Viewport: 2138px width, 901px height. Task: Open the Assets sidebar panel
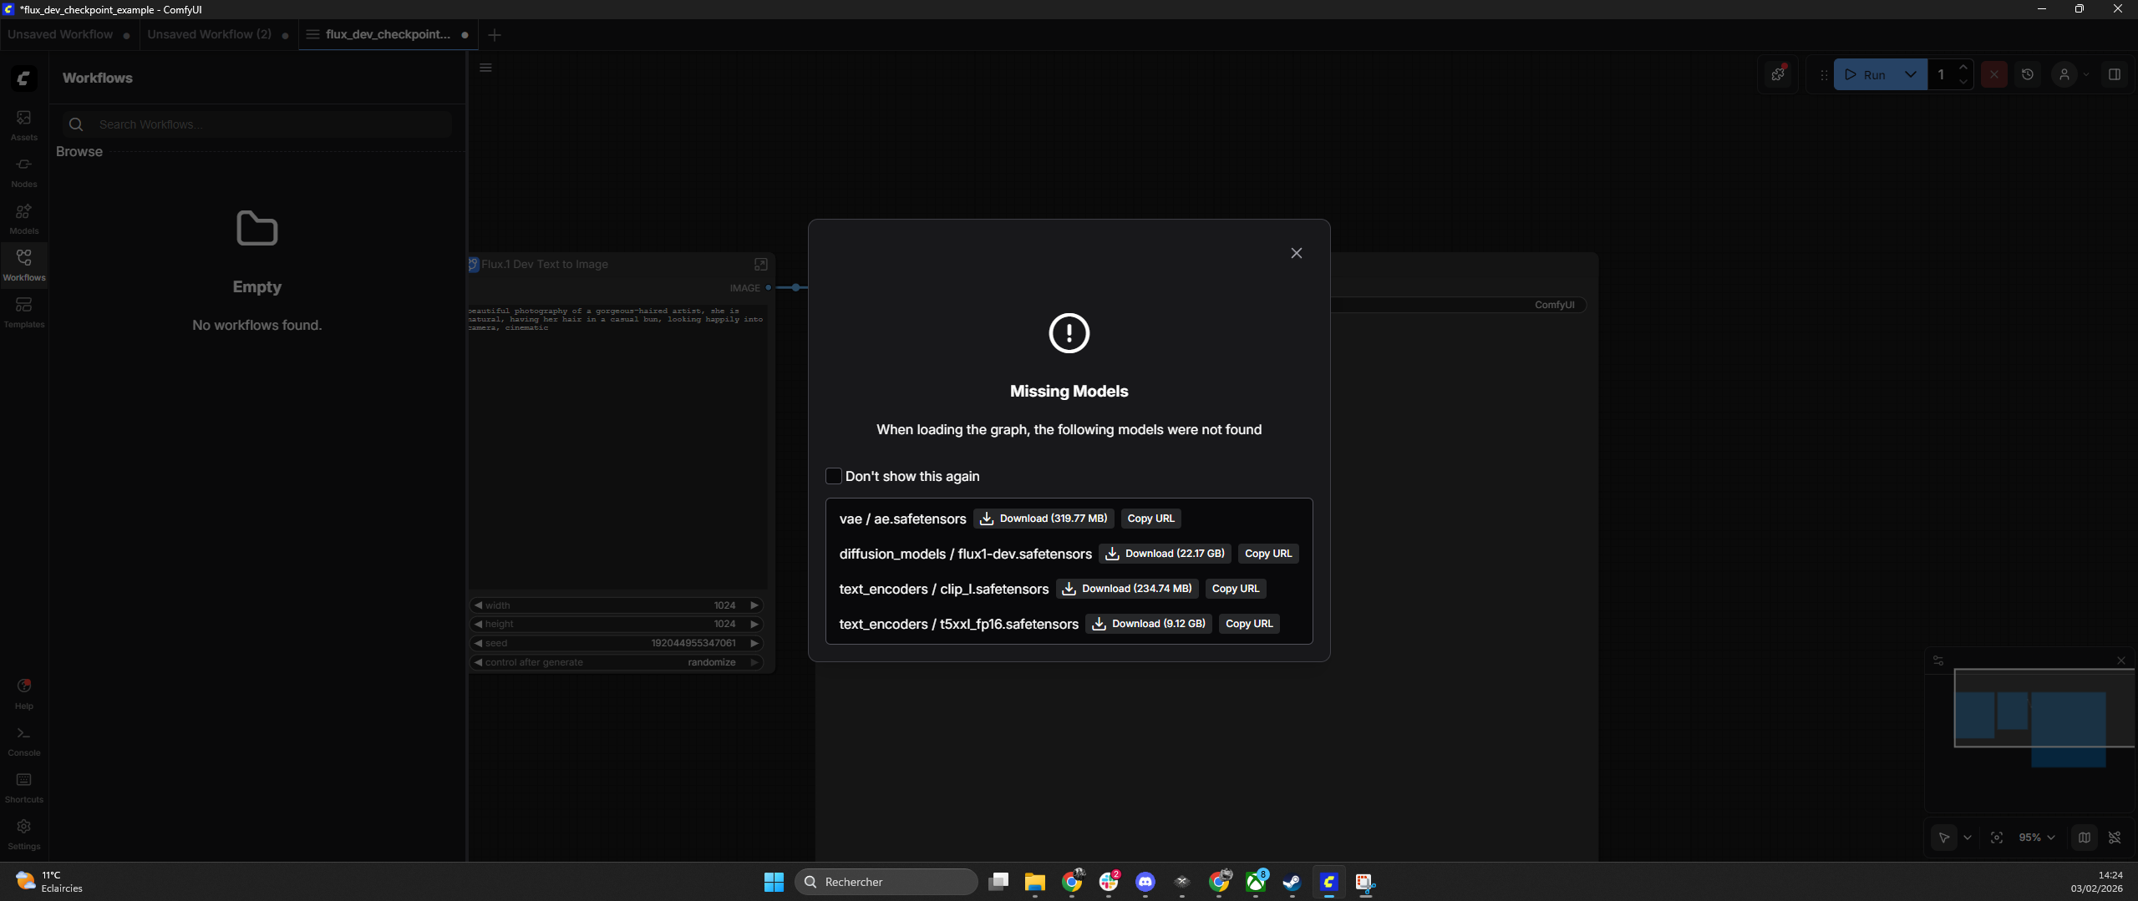(23, 124)
